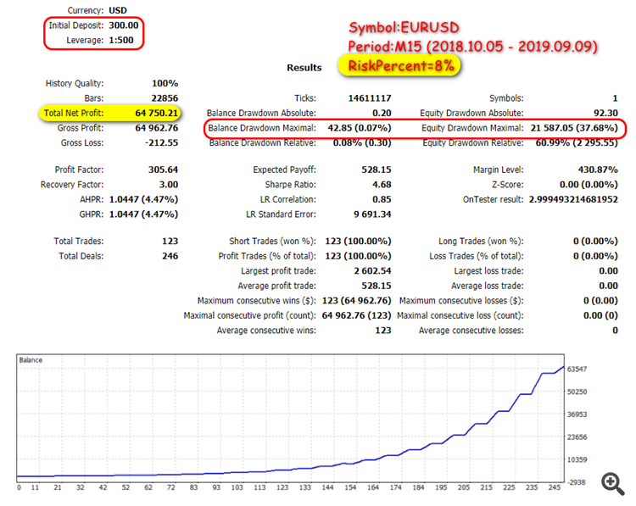This screenshot has width=636, height=506.
Task: Click the Long Trades value 0 (0.00%)
Action: 595,242
